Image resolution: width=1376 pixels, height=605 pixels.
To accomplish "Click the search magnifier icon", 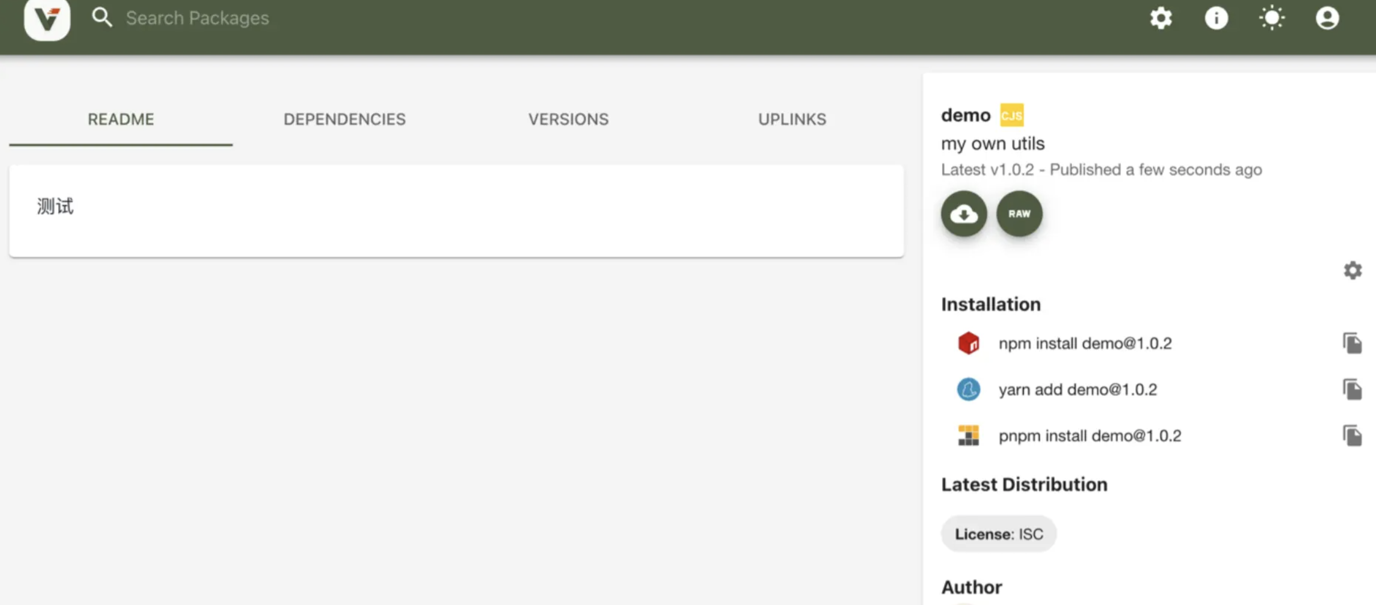I will click(x=101, y=18).
